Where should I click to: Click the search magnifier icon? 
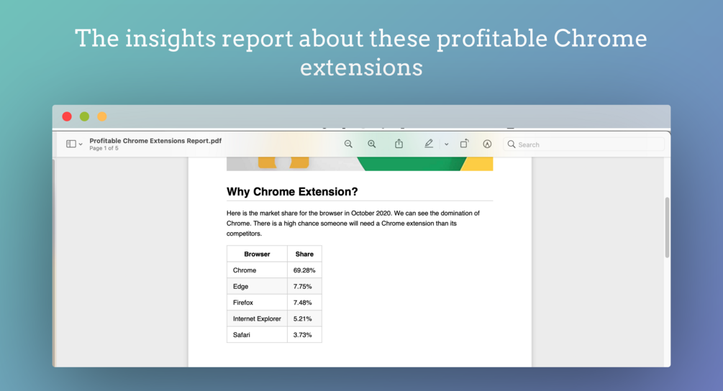pos(511,144)
